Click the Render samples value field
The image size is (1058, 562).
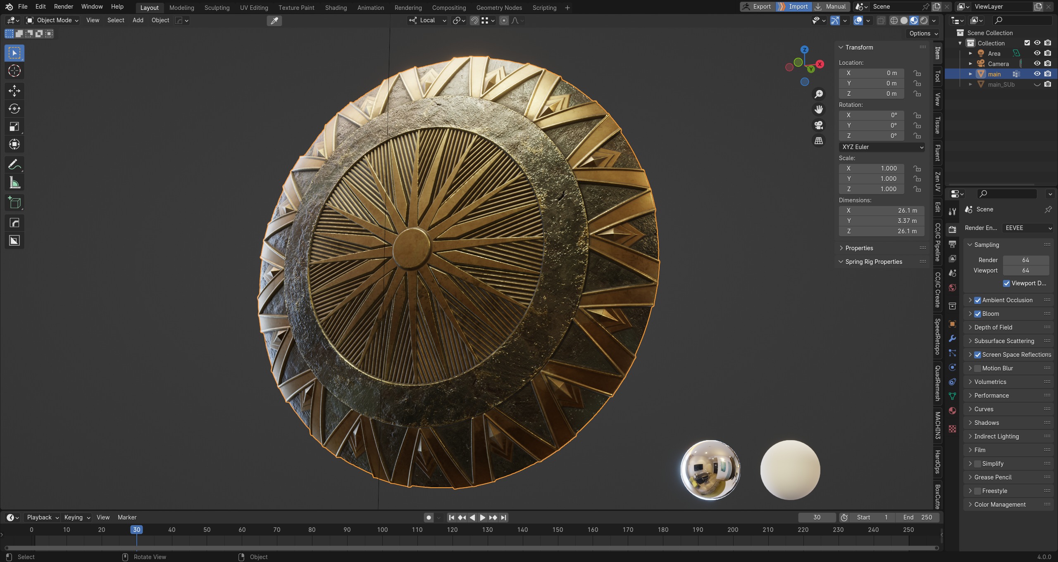(1026, 260)
